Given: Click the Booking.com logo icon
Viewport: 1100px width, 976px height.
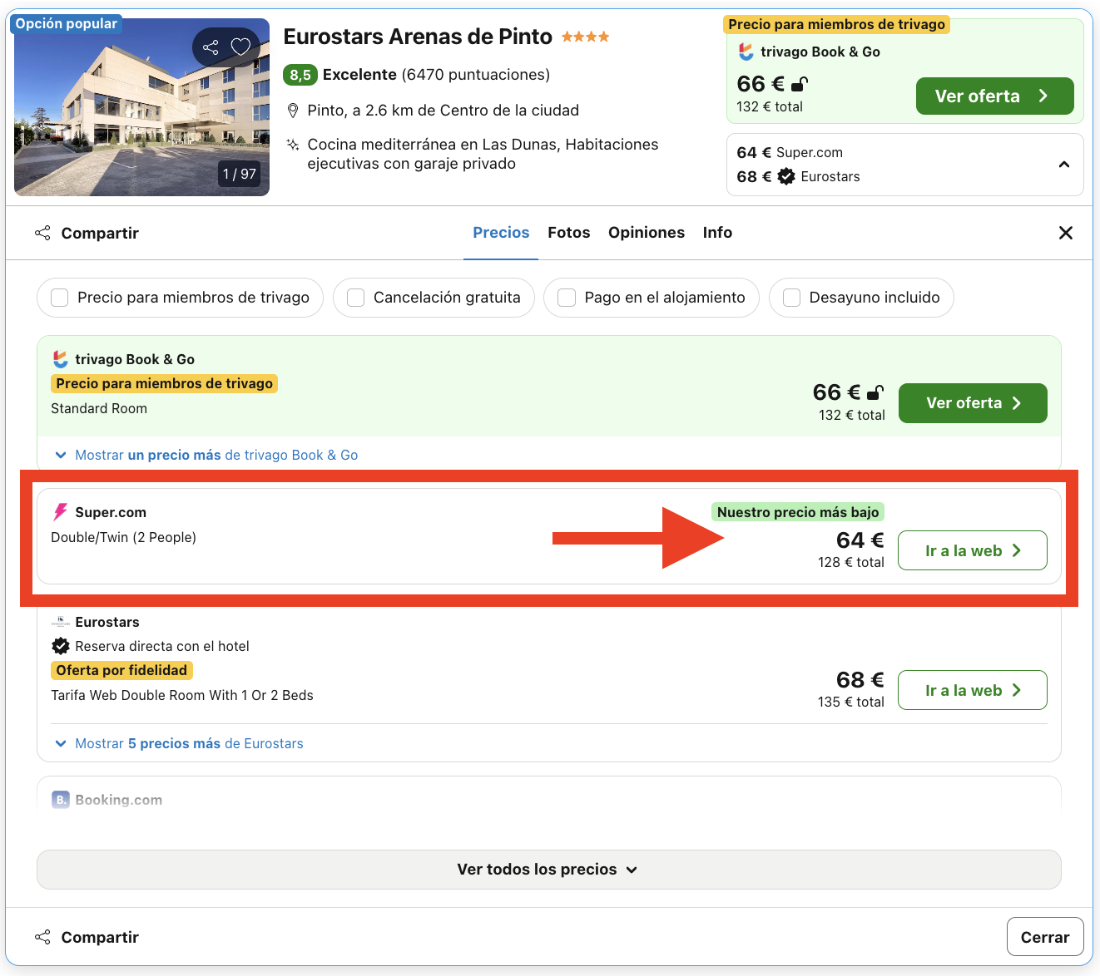Looking at the screenshot, I should pos(61,800).
